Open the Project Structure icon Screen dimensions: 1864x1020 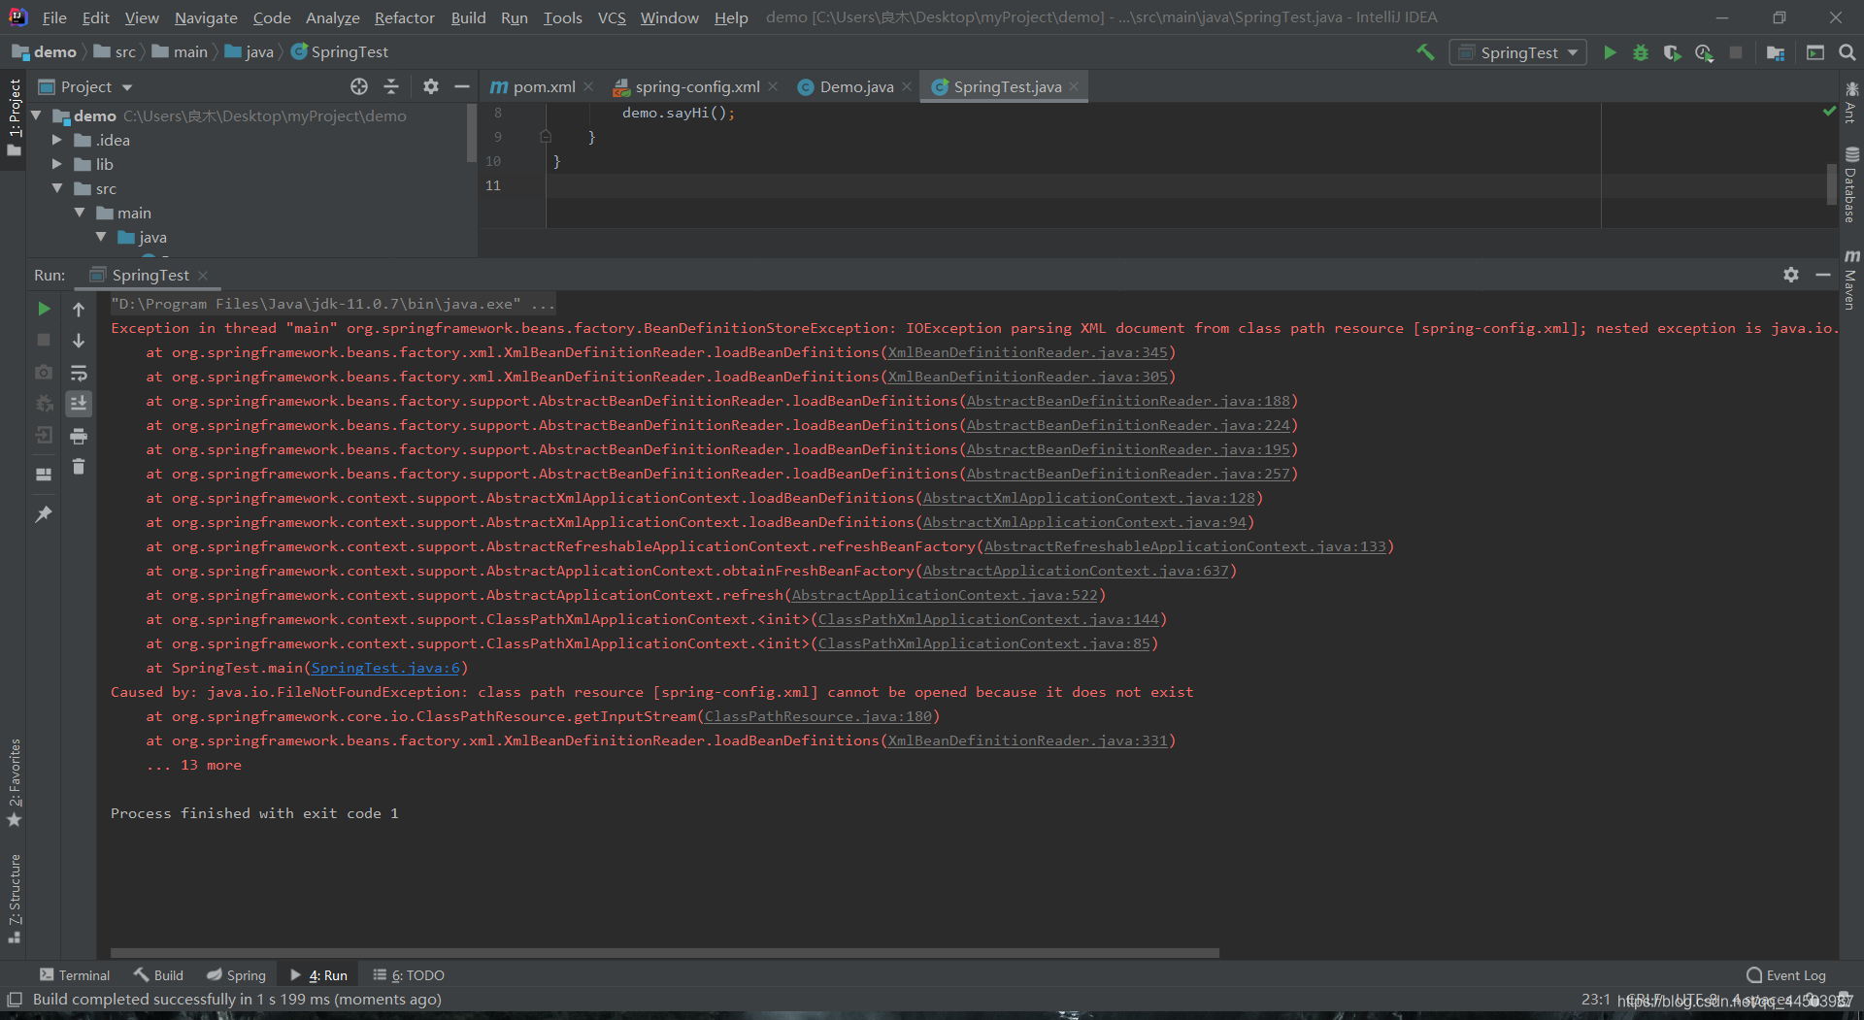1776,52
